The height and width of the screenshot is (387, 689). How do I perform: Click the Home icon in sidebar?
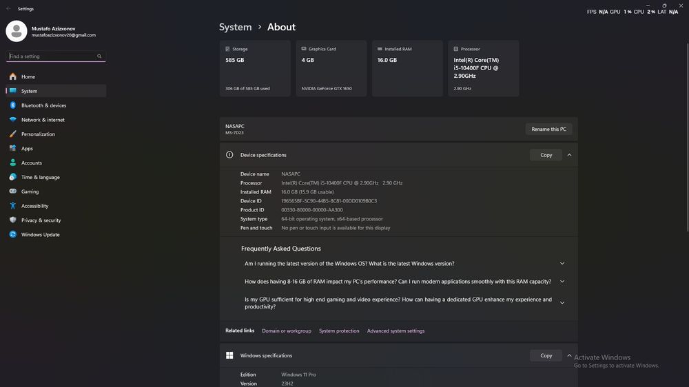coord(12,76)
